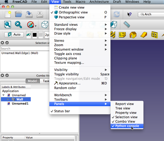Undock the Selection view panel
Screen dimensions: 164x141
(x=7, y=43)
